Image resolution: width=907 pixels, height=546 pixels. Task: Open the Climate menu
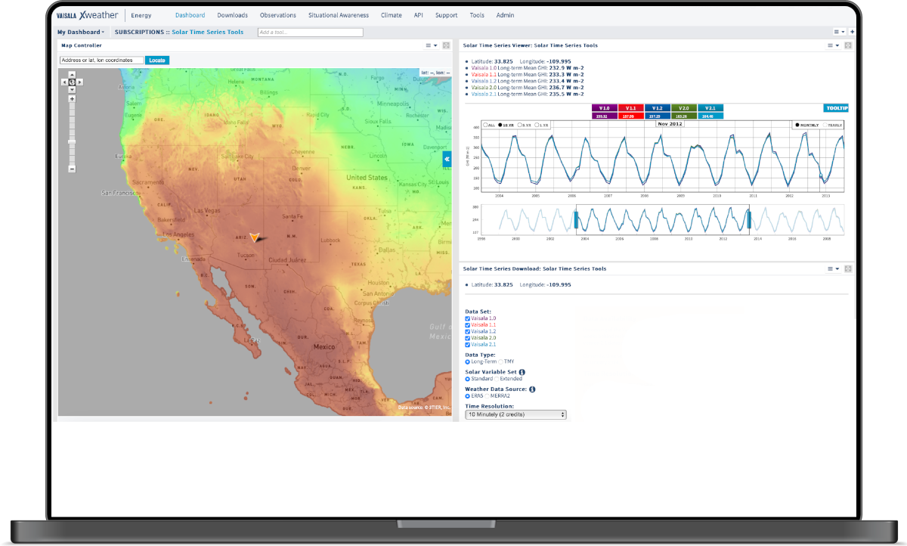pyautogui.click(x=392, y=15)
